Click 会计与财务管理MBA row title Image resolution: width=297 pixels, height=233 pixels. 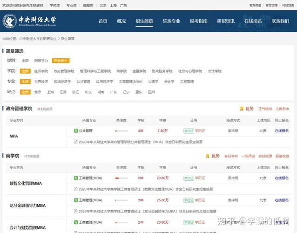(27, 227)
